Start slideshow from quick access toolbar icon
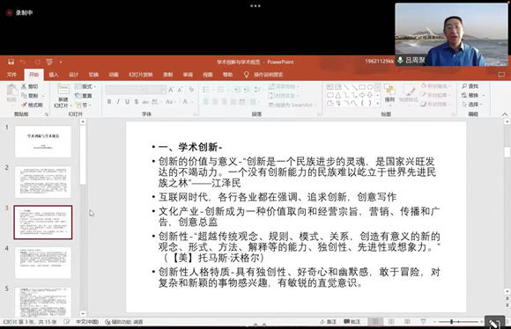The height and width of the screenshot is (329, 511). 49,62
